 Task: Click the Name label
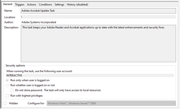(x=8, y=11)
